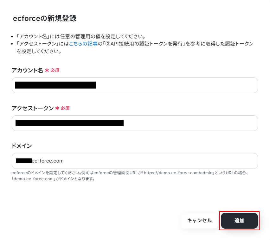Click the 必須 tag next to アカウント名
Image resolution: width=270 pixels, height=240 pixels.
55,70
